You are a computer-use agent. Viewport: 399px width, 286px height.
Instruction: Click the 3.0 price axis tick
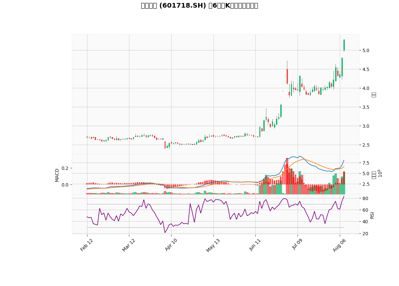pyautogui.click(x=365, y=126)
